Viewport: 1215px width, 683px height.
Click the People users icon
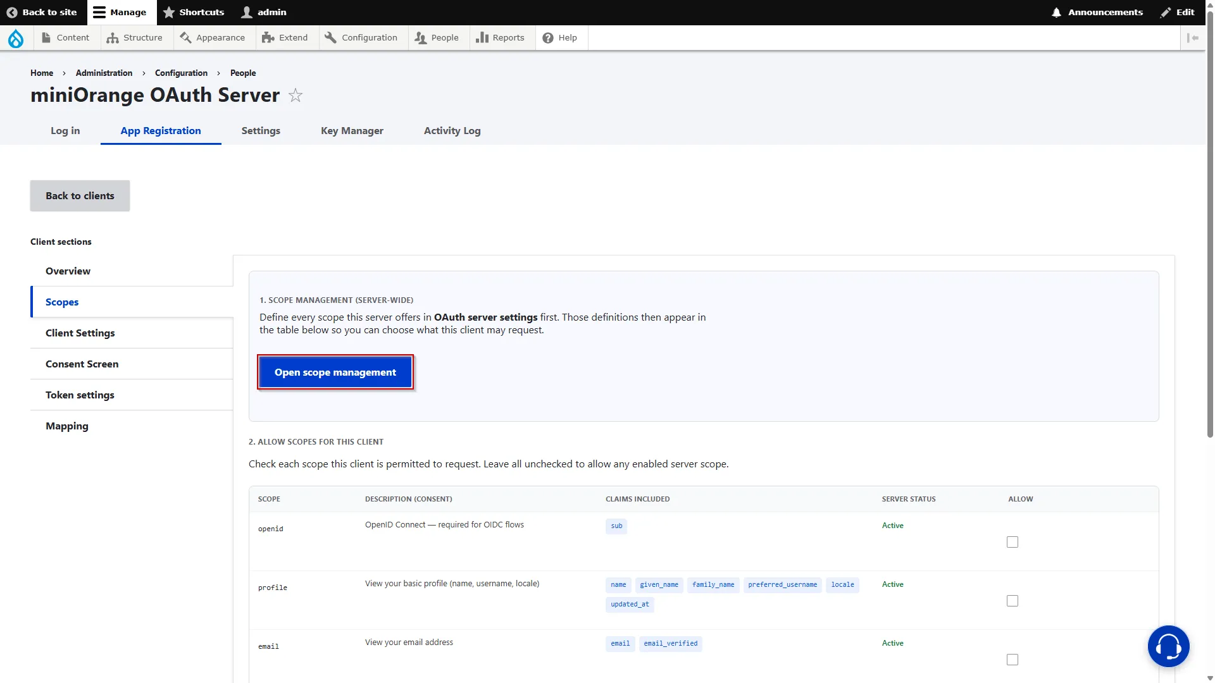click(420, 37)
